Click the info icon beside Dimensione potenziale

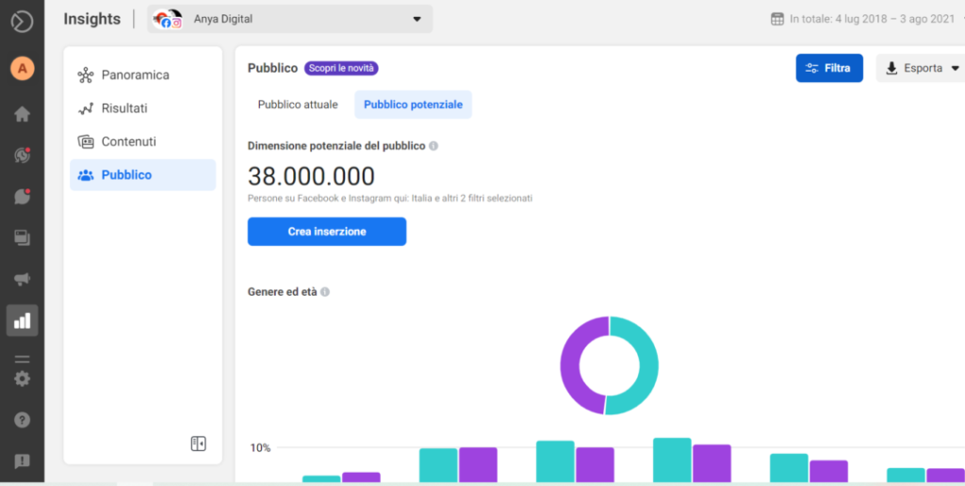[433, 146]
